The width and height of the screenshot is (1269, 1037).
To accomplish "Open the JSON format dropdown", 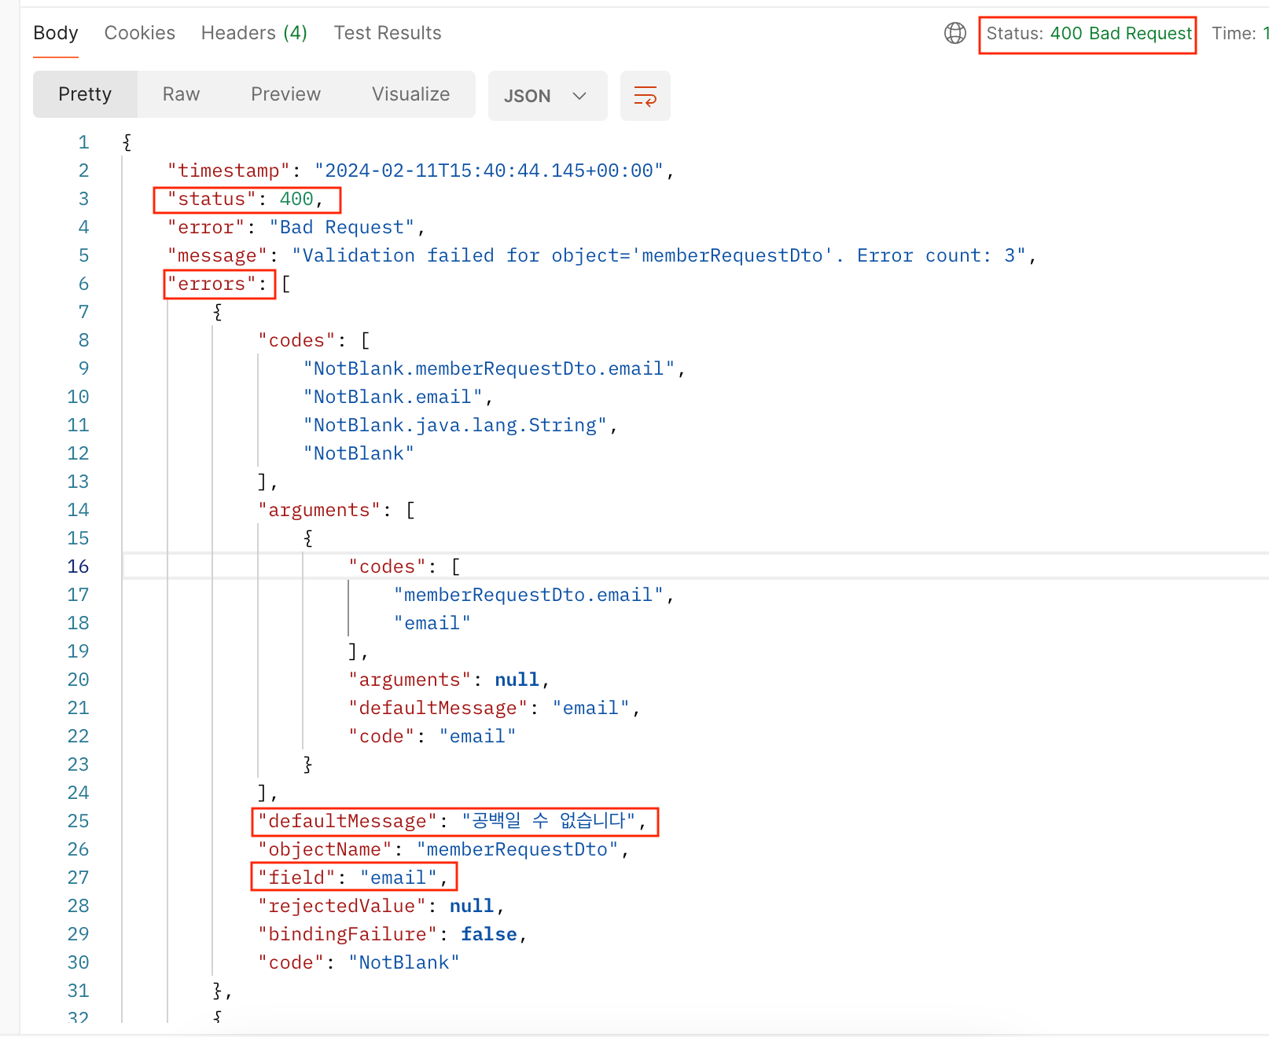I will [547, 96].
